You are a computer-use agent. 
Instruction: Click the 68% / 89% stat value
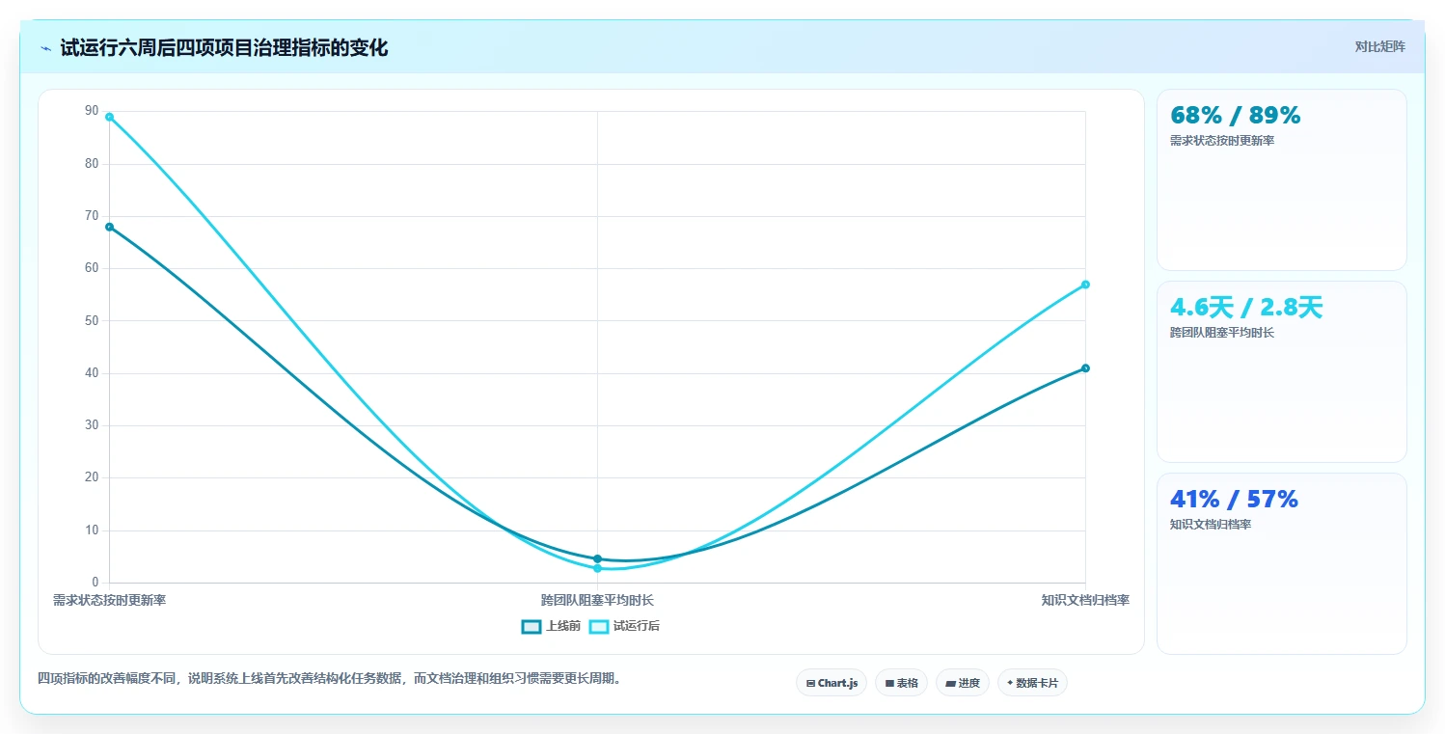click(x=1235, y=115)
